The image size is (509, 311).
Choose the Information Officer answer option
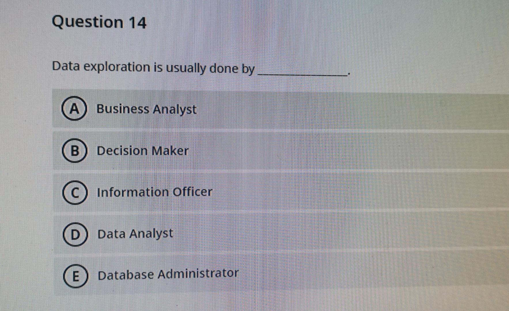(154, 192)
